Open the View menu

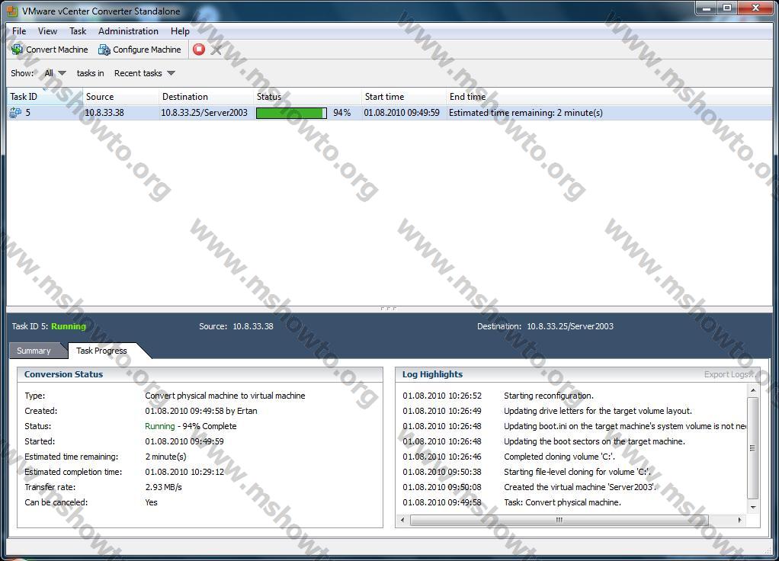pyautogui.click(x=47, y=30)
